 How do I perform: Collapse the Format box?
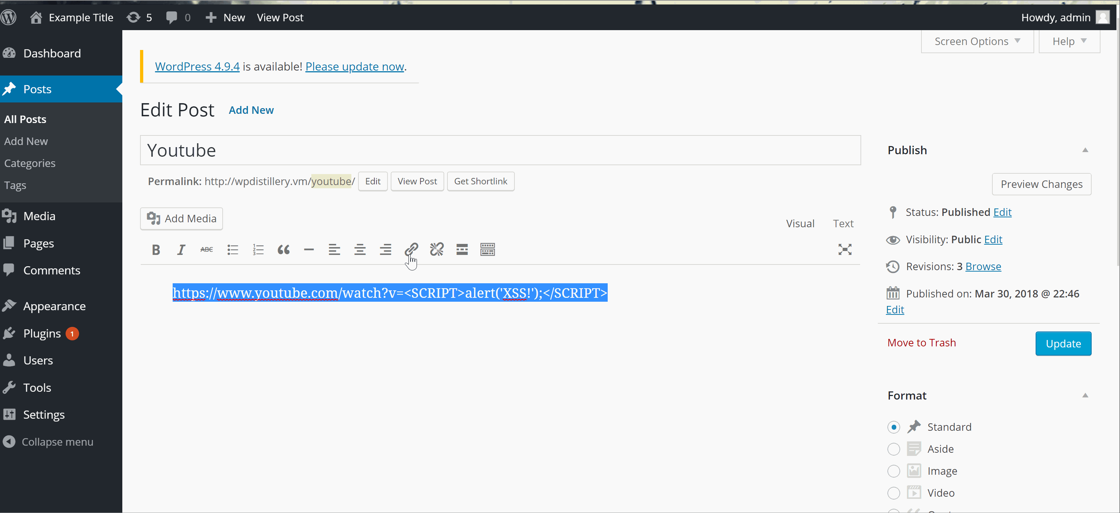point(1085,396)
